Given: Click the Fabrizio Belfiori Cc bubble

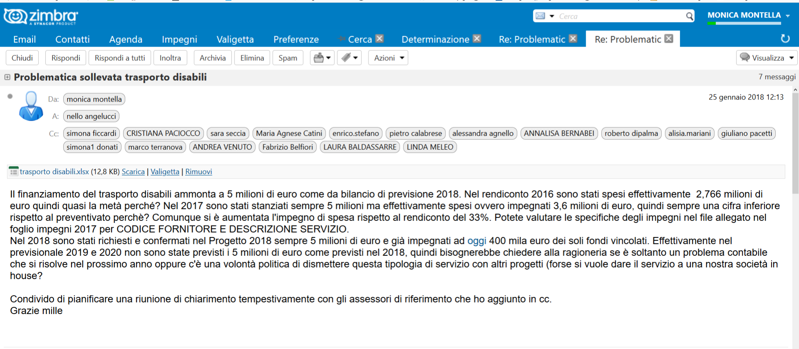Looking at the screenshot, I should point(287,147).
